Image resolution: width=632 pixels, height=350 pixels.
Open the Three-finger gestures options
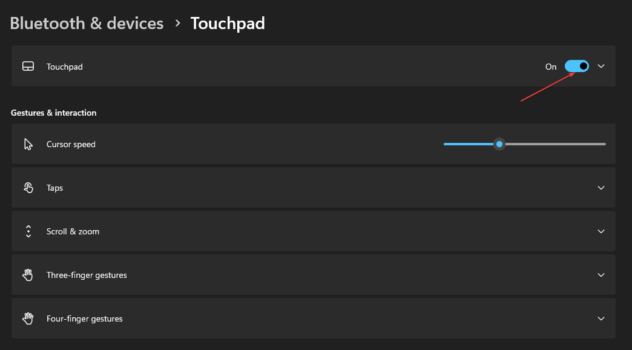click(601, 275)
